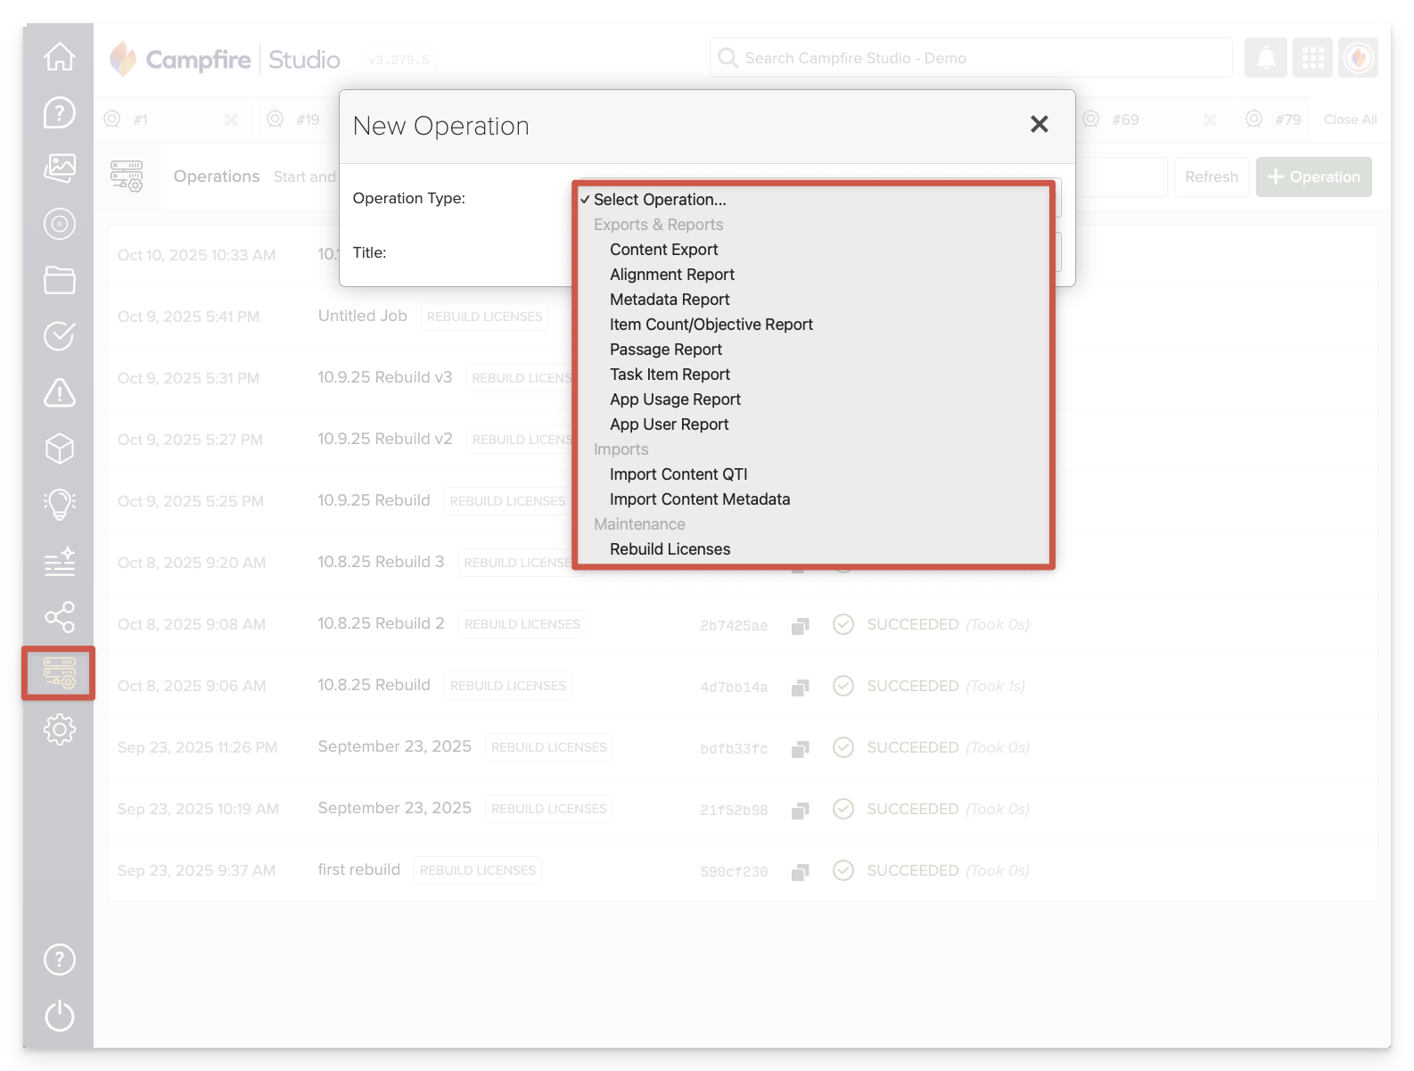Image resolution: width=1414 pixels, height=1071 pixels.
Task: Click the warning triangle icon in sidebar
Action: [60, 392]
